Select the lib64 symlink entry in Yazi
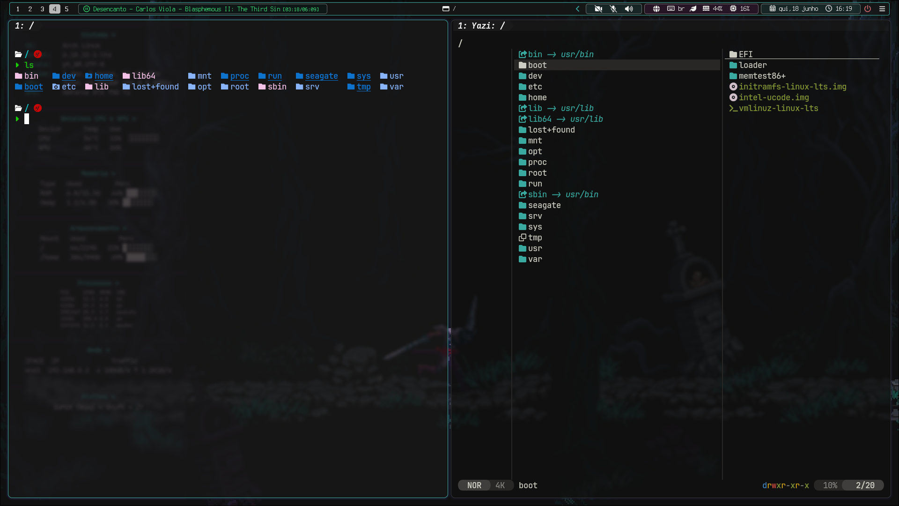The height and width of the screenshot is (506, 899). coord(617,119)
